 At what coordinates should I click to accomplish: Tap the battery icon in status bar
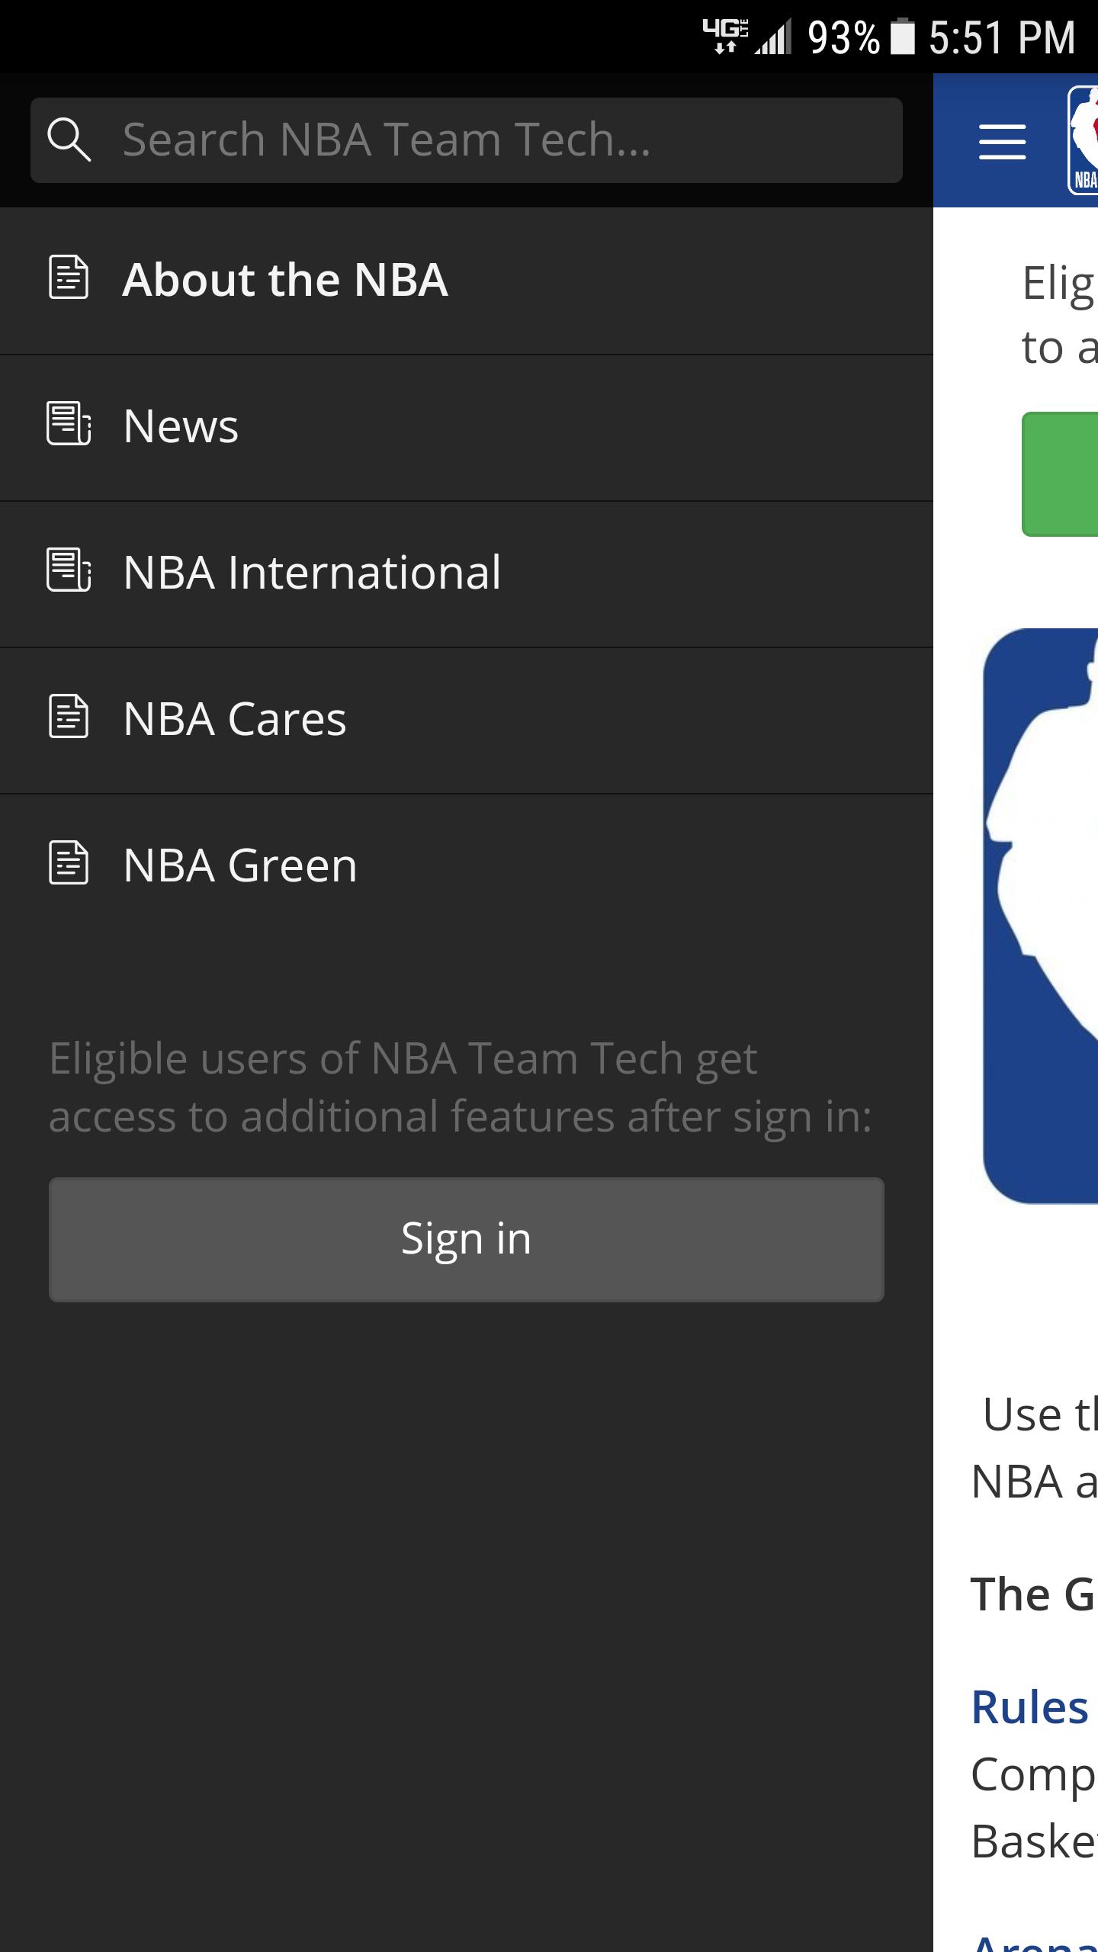tap(903, 37)
